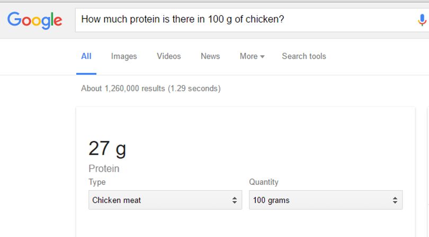
Task: Focus the search box with the protein query
Action: pos(252,20)
